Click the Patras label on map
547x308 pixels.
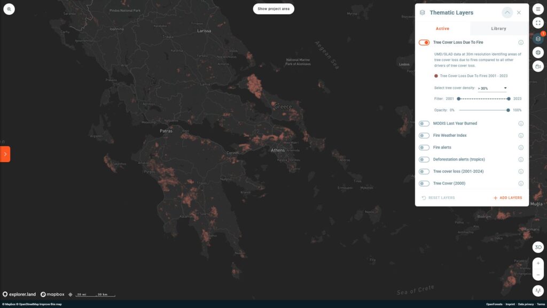coord(166,131)
